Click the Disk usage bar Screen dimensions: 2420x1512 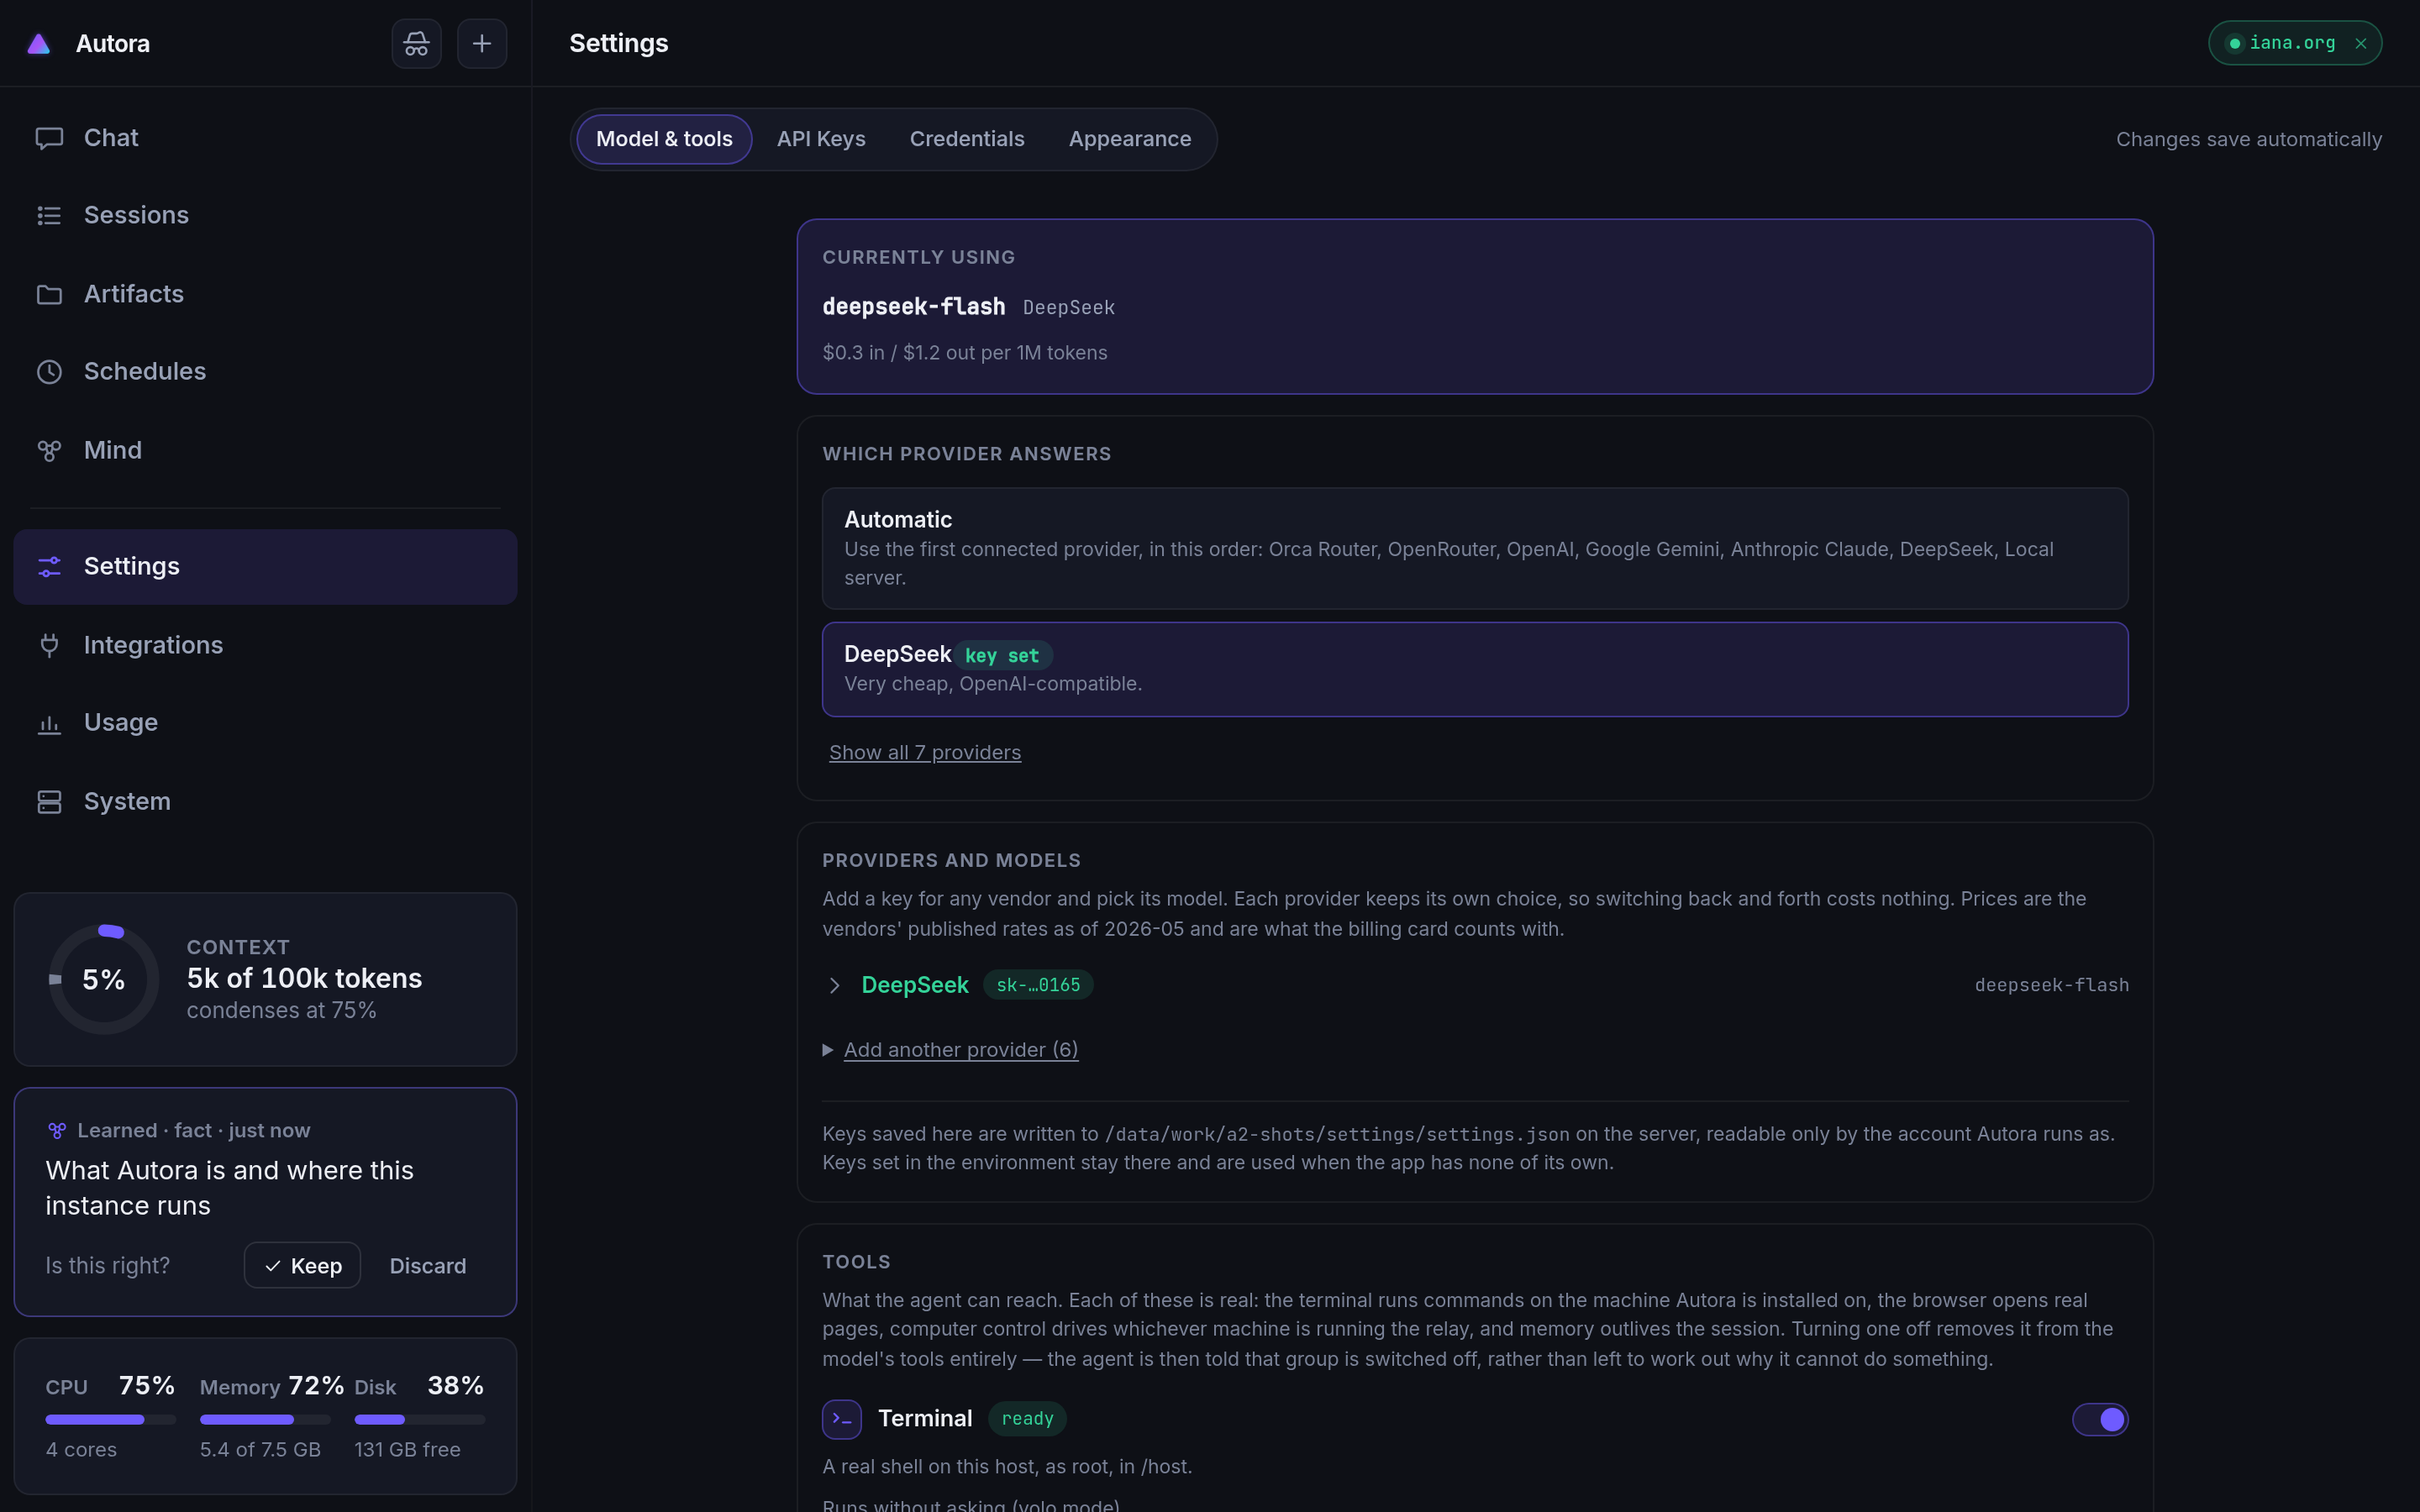tap(420, 1419)
